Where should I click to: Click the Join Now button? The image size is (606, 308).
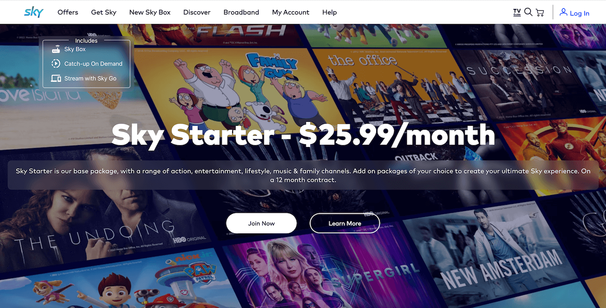point(262,223)
